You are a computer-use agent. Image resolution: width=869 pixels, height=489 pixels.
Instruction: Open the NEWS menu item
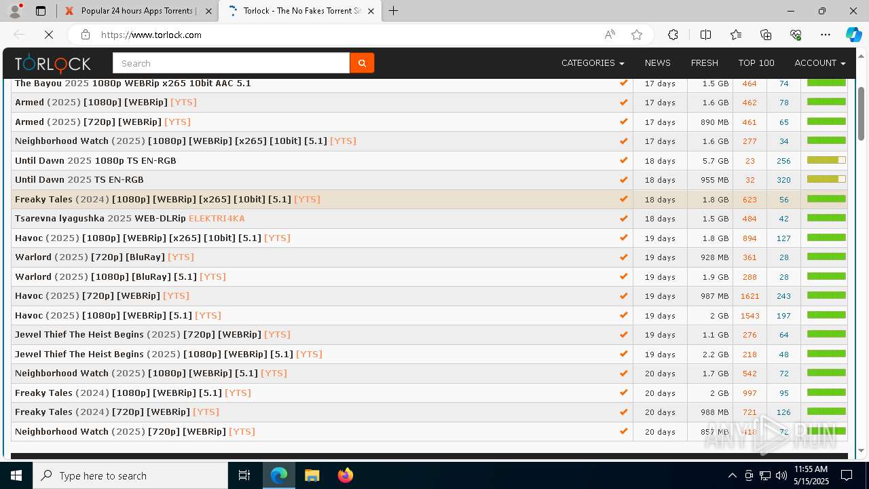click(x=657, y=63)
